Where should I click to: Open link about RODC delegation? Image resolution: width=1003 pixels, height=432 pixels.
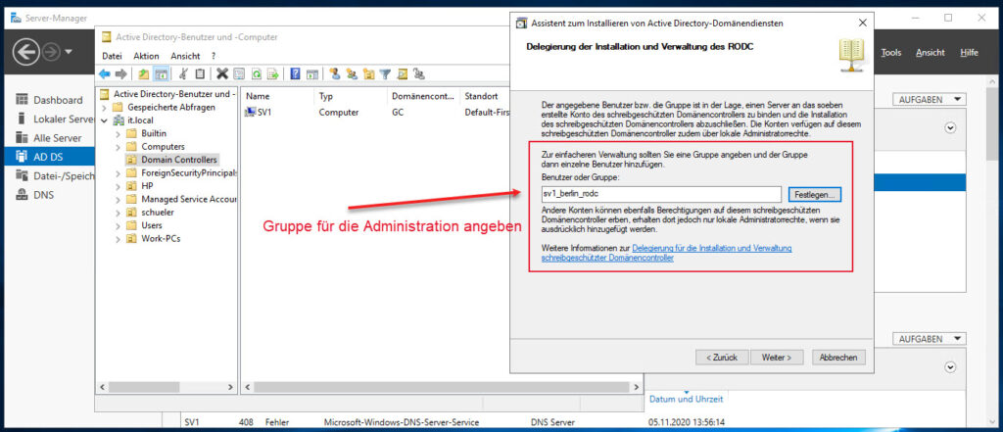pyautogui.click(x=667, y=254)
